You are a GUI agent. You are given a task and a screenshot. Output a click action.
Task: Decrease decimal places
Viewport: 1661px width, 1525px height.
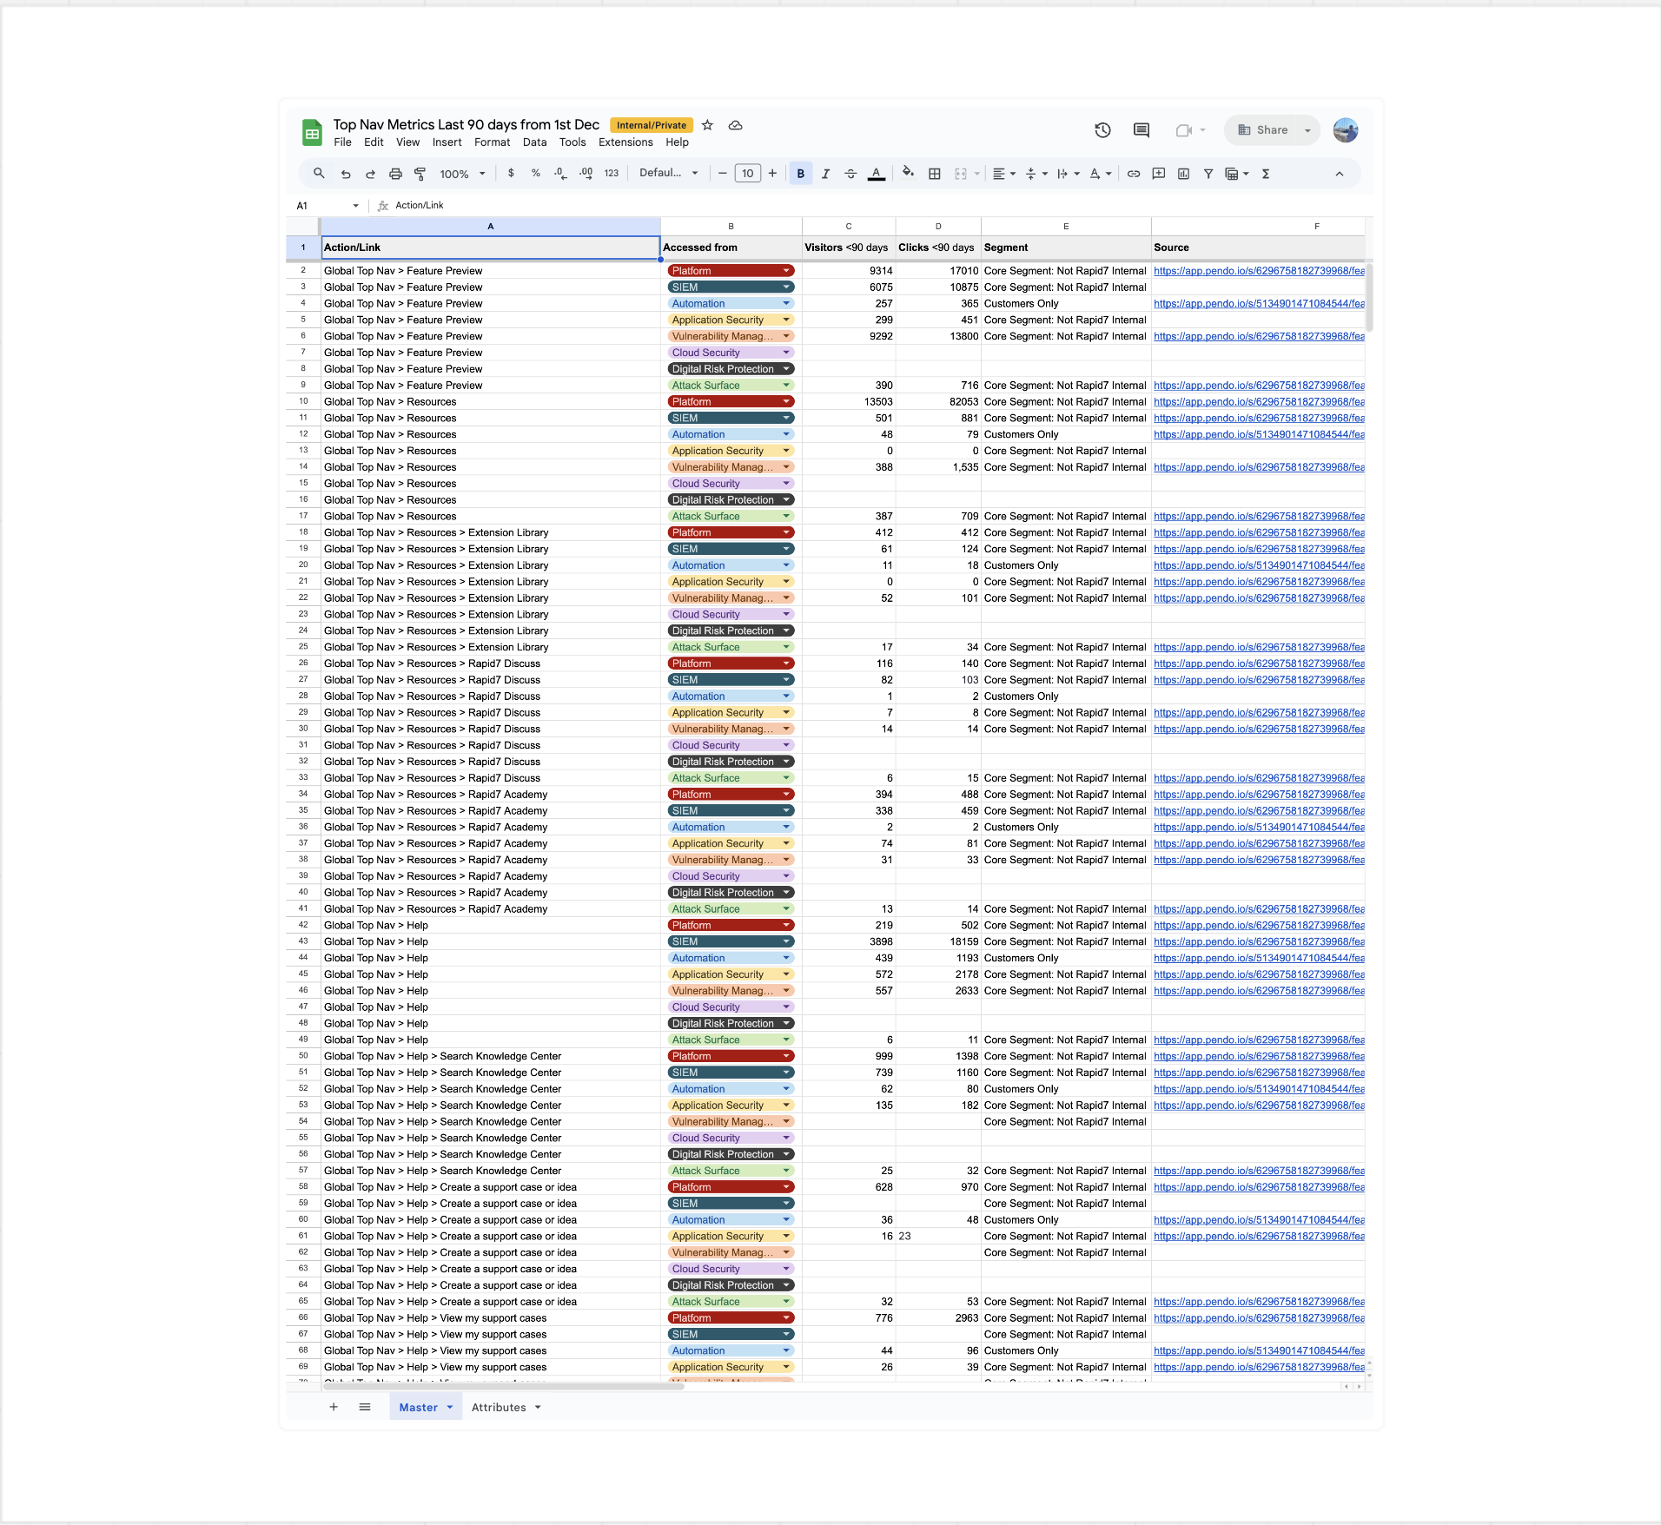tap(560, 174)
